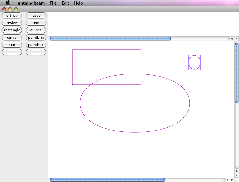This screenshot has width=239, height=182.
Task: Open the lightningbeam application menu
Action: pyautogui.click(x=30, y=3)
